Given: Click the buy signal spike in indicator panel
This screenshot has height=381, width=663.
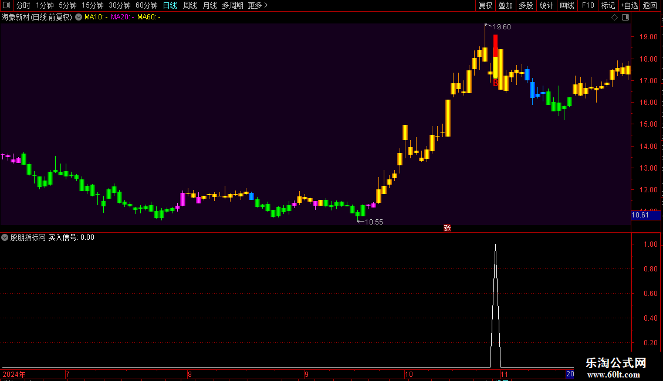Looking at the screenshot, I should coord(496,306).
